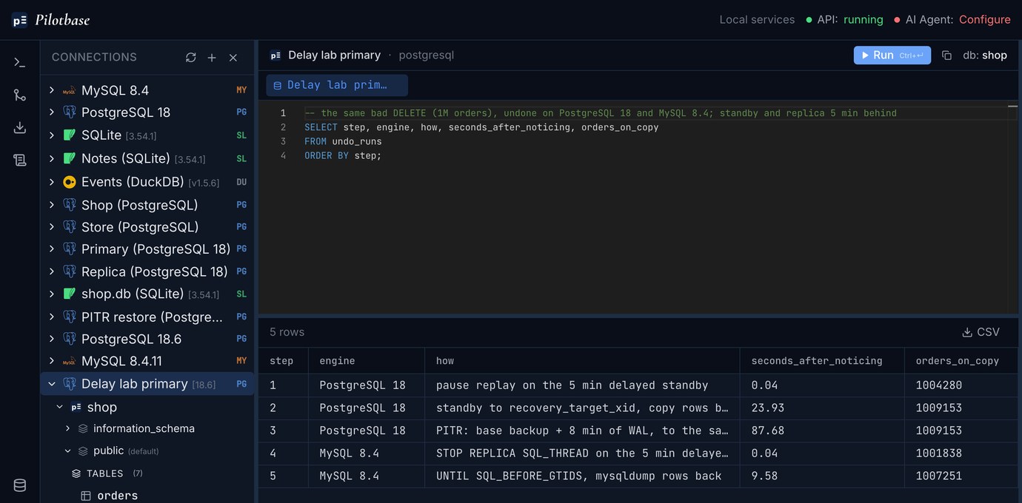Run the query with Run button

(x=892, y=55)
